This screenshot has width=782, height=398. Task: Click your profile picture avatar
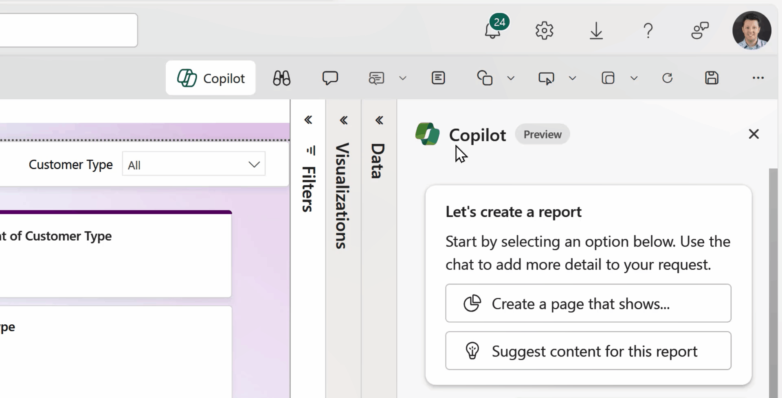pos(751,31)
